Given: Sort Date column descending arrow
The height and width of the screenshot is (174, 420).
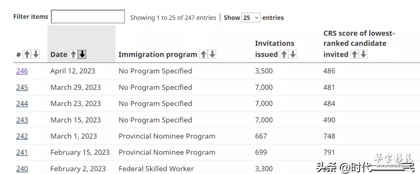Looking at the screenshot, I should [82, 54].
